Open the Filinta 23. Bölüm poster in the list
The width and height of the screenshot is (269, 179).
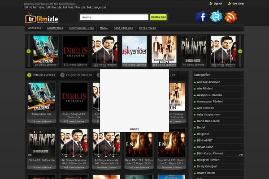pyautogui.click(x=42, y=143)
